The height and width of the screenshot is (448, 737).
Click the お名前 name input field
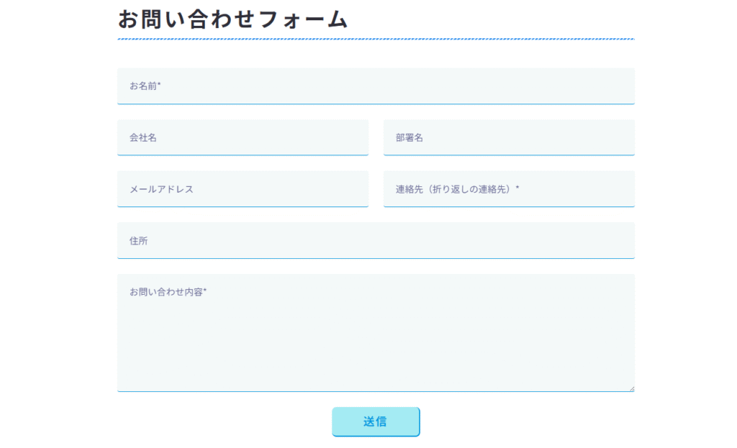point(376,86)
